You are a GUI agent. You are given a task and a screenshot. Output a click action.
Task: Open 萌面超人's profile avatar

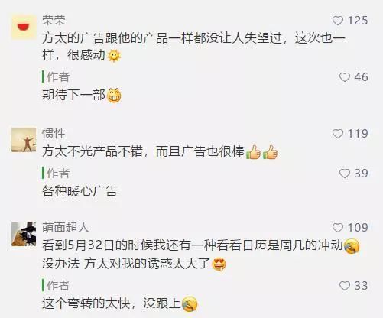click(x=24, y=234)
